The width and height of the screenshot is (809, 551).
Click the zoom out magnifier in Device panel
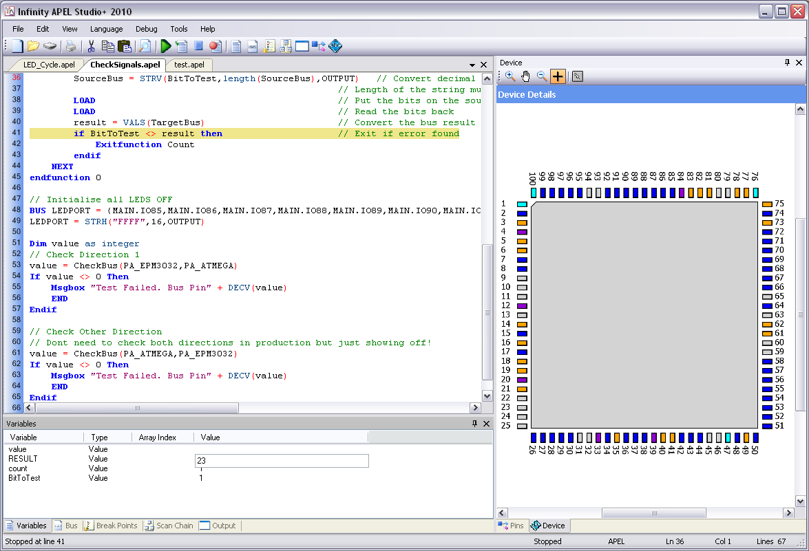coord(542,76)
